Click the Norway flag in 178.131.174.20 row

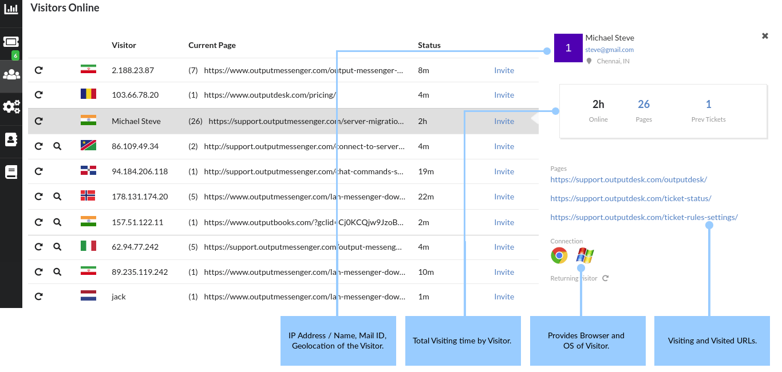pyautogui.click(x=88, y=196)
